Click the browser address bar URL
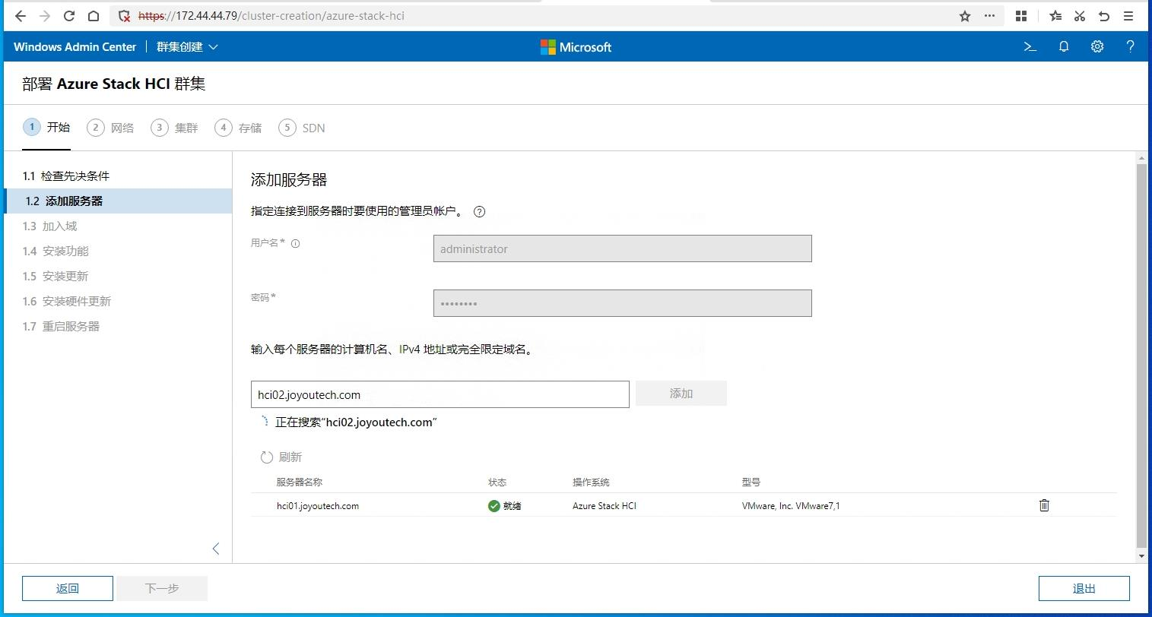This screenshot has width=1152, height=617. tap(271, 16)
